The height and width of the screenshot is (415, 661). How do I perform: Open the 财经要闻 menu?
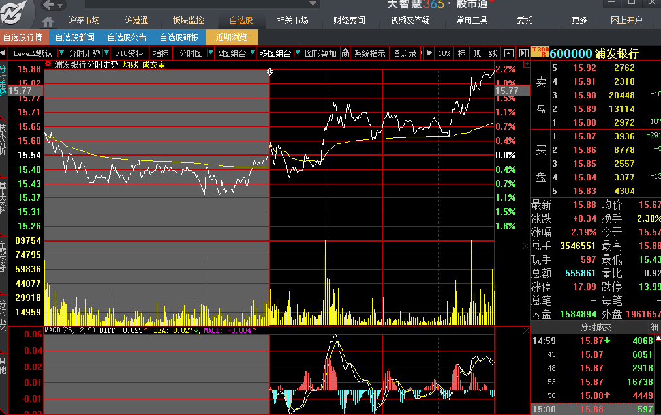click(x=350, y=20)
